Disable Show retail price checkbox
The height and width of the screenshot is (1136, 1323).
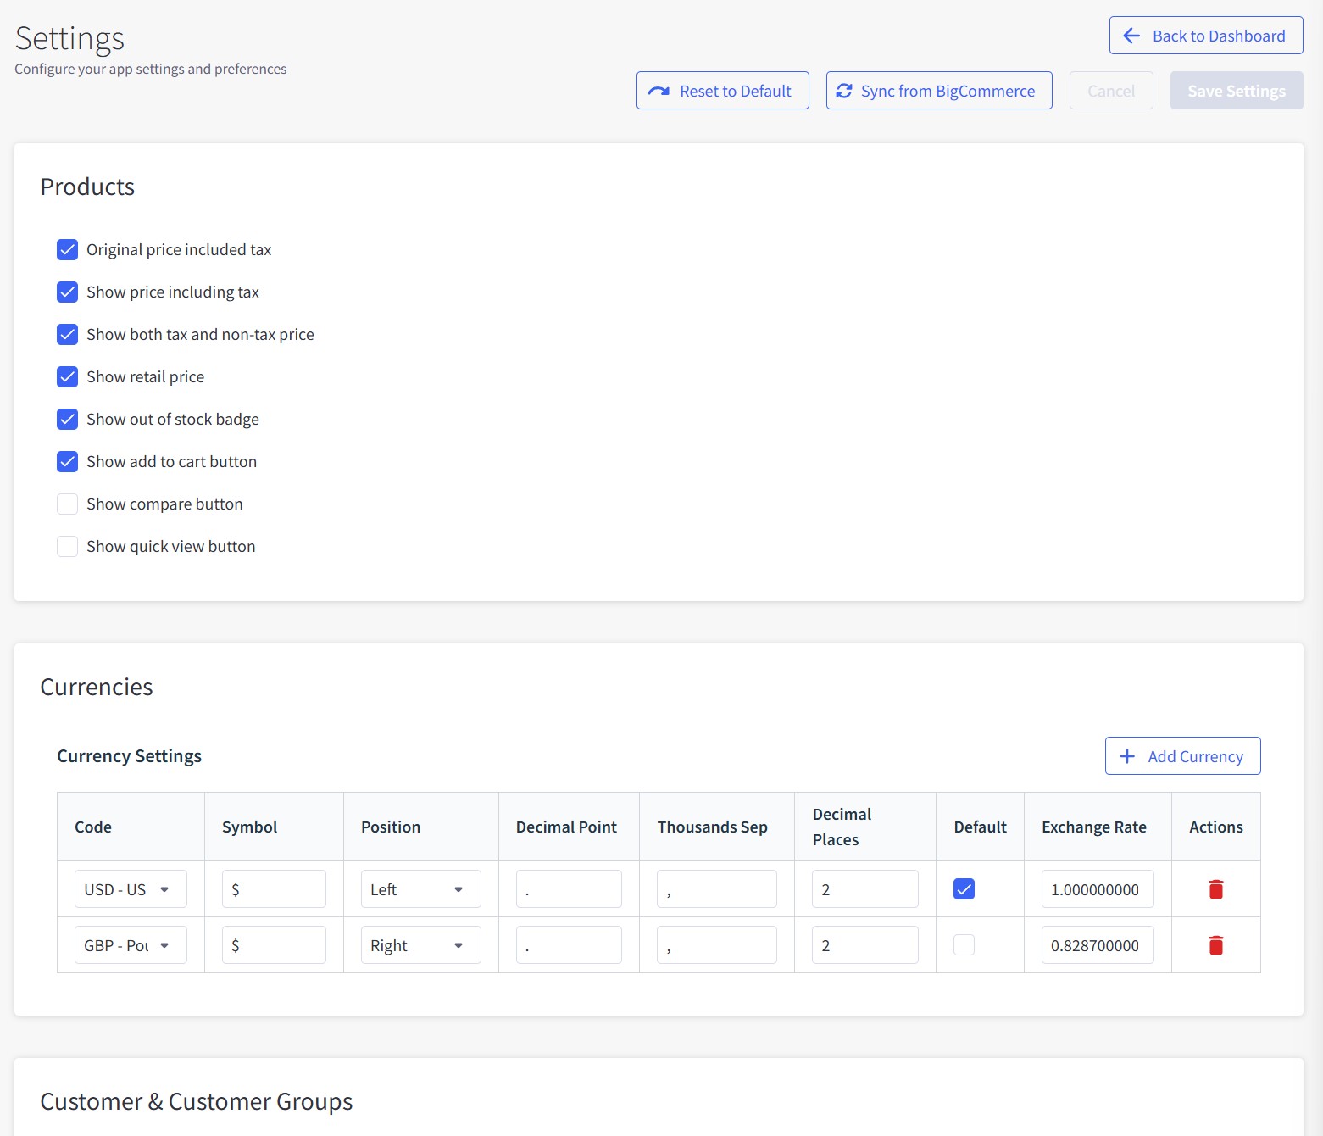67,376
